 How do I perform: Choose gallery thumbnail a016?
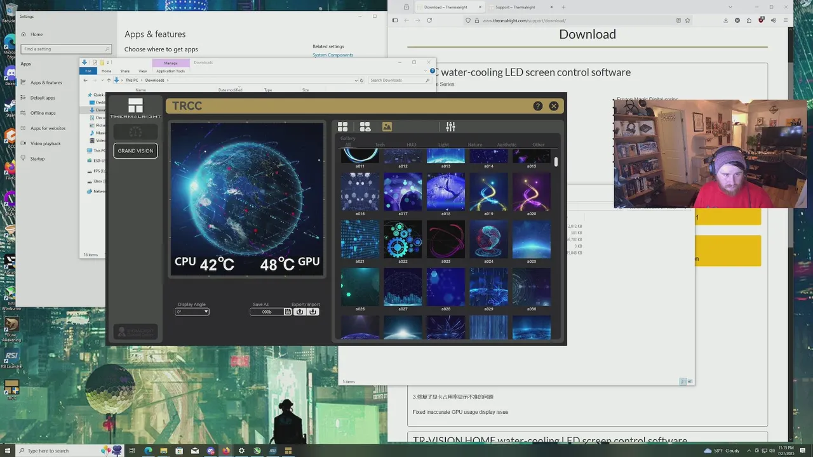click(x=360, y=192)
